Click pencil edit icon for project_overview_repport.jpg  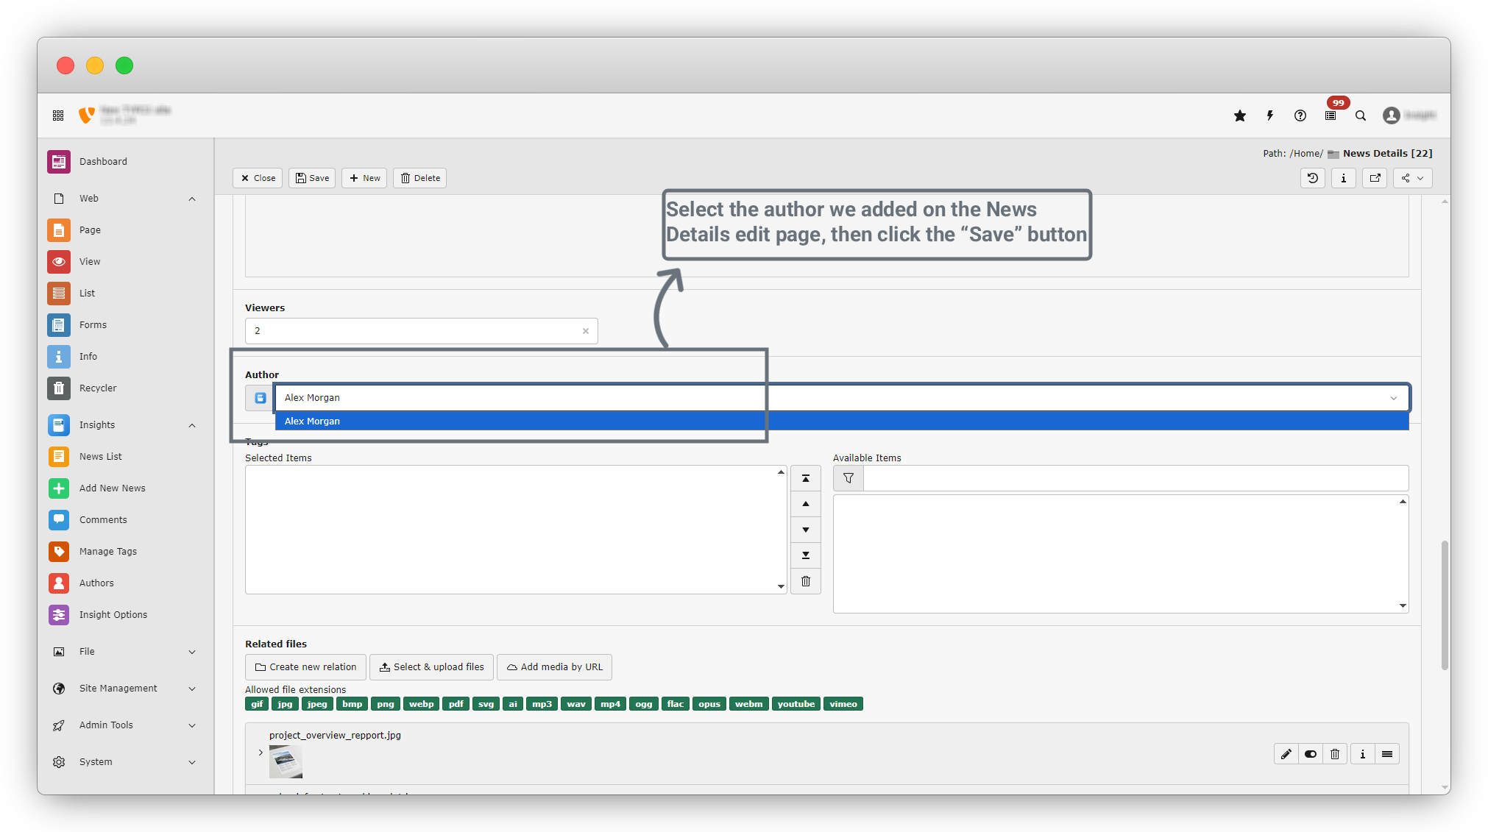tap(1286, 754)
